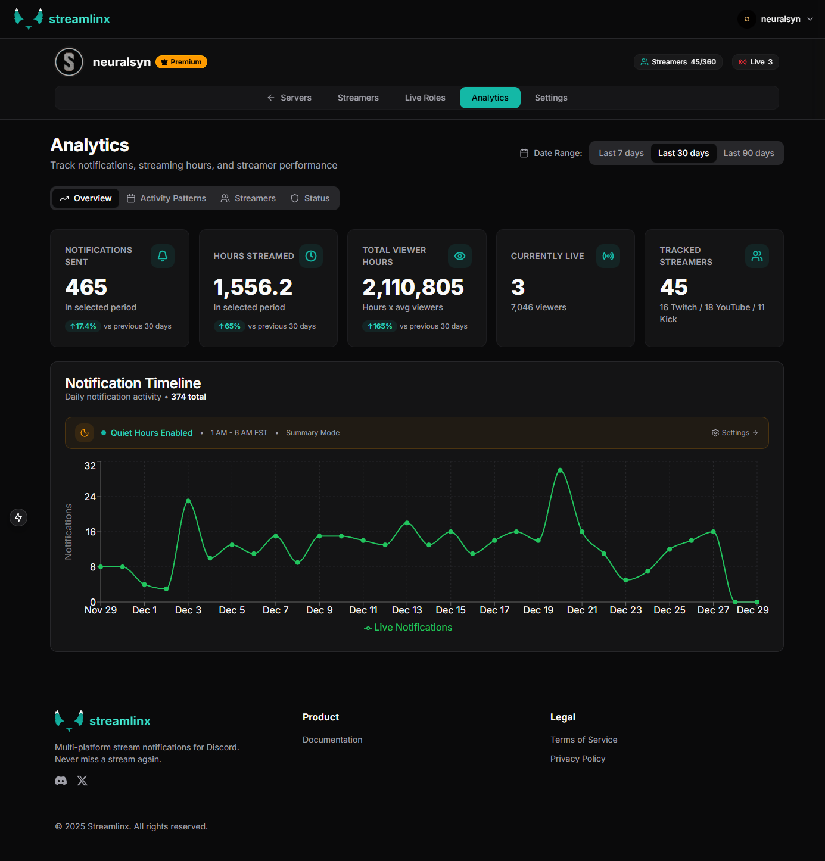
Task: Open the Documentation link
Action: click(x=332, y=739)
